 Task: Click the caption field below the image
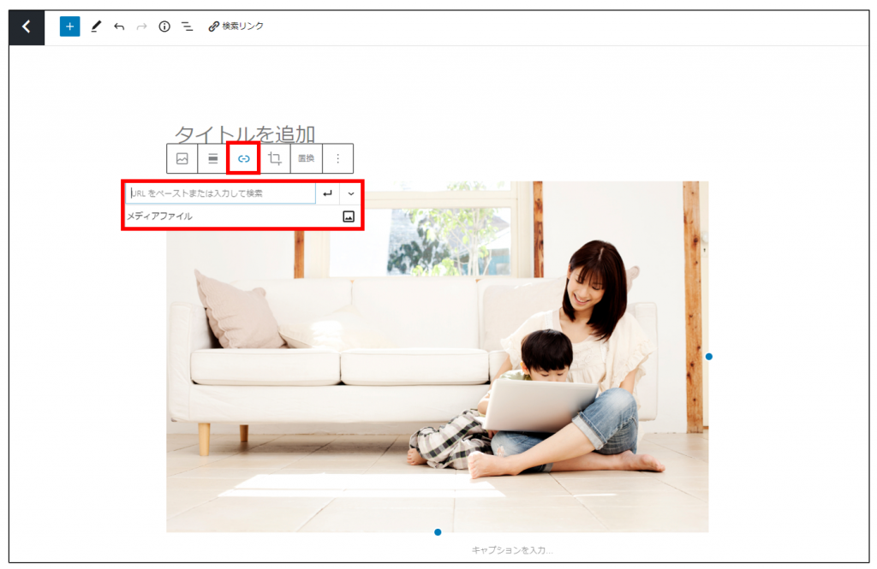tap(512, 550)
